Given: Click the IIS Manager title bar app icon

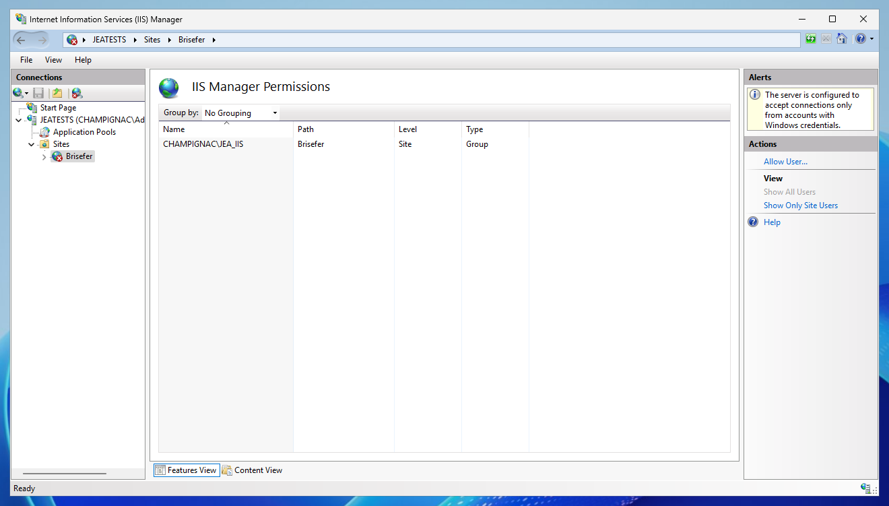Looking at the screenshot, I should tap(21, 19).
